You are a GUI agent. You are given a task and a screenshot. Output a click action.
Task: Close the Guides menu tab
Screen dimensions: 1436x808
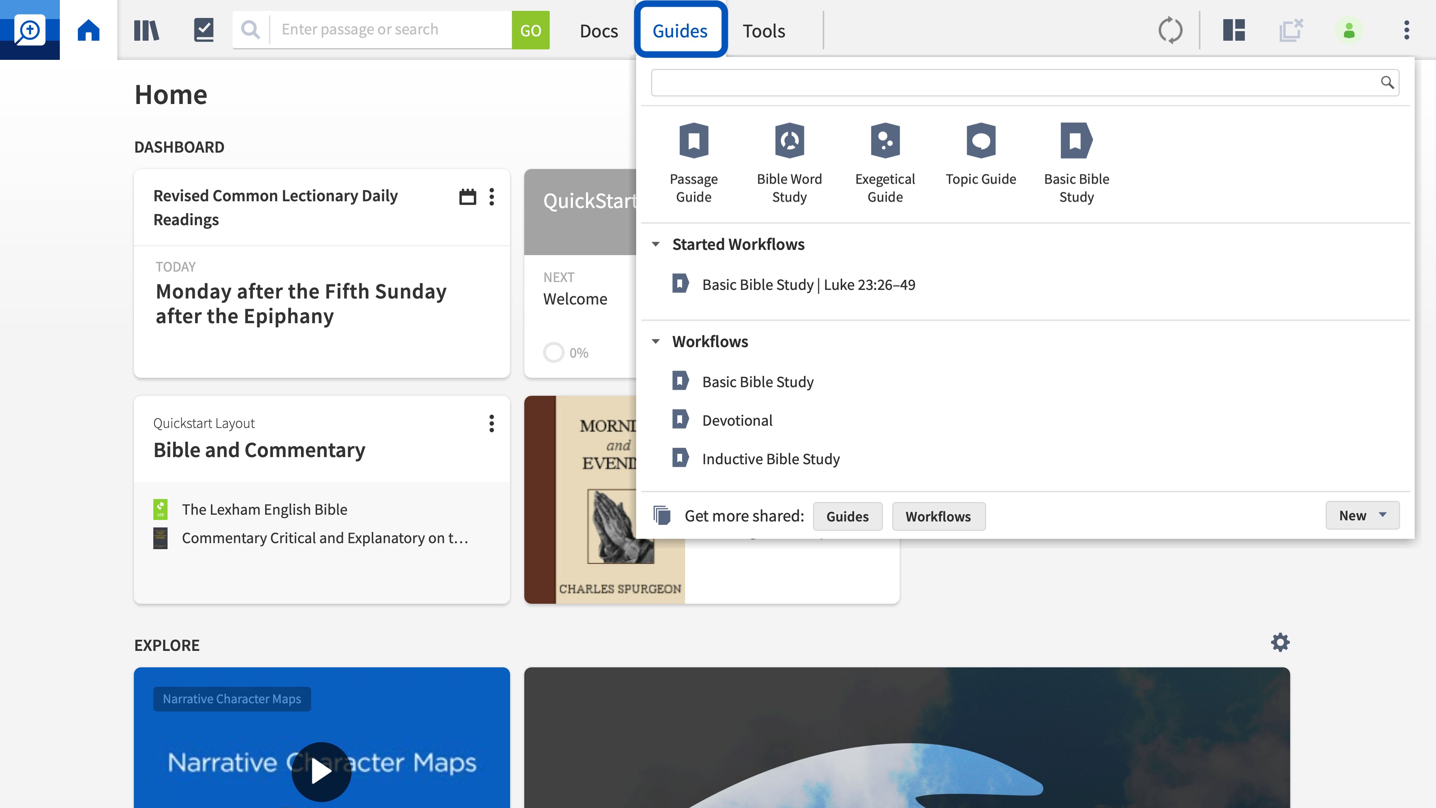point(680,30)
